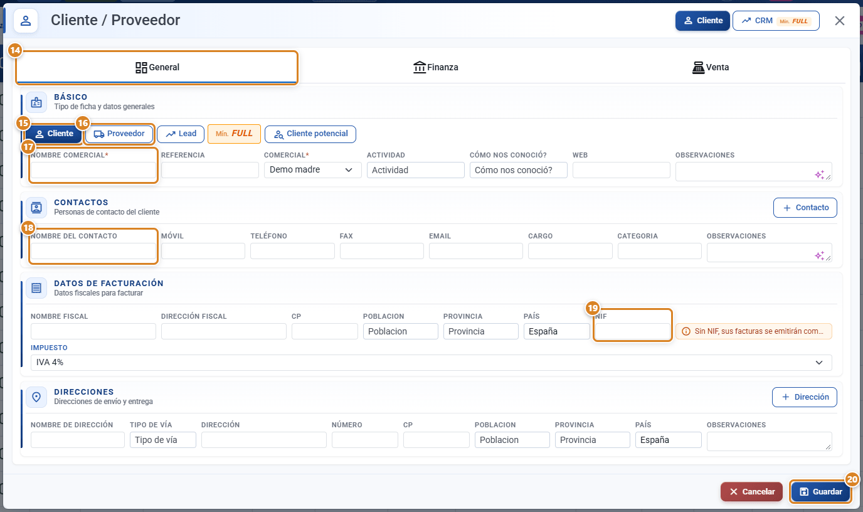Close the Cliente / Proveedor dialog
This screenshot has height=512, width=863.
coord(840,21)
